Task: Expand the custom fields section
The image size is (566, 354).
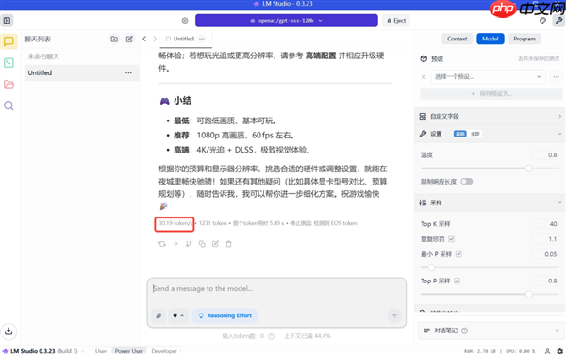Action: (x=490, y=117)
